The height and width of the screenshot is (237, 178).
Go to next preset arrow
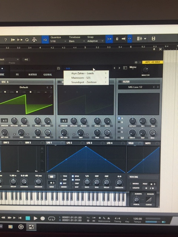coord(119,68)
